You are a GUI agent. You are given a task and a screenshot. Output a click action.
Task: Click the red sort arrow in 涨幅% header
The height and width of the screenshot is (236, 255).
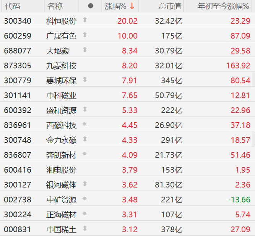point(132,6)
